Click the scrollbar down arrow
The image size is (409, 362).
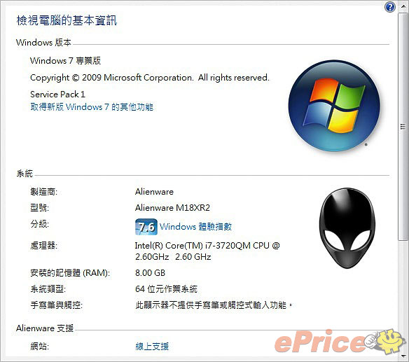pos(403,356)
